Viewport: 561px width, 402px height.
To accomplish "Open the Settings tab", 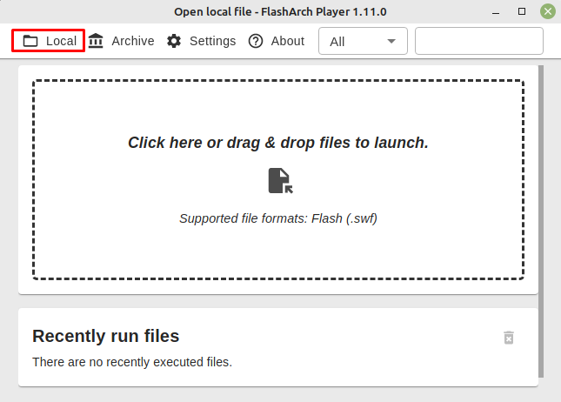I will [x=202, y=41].
